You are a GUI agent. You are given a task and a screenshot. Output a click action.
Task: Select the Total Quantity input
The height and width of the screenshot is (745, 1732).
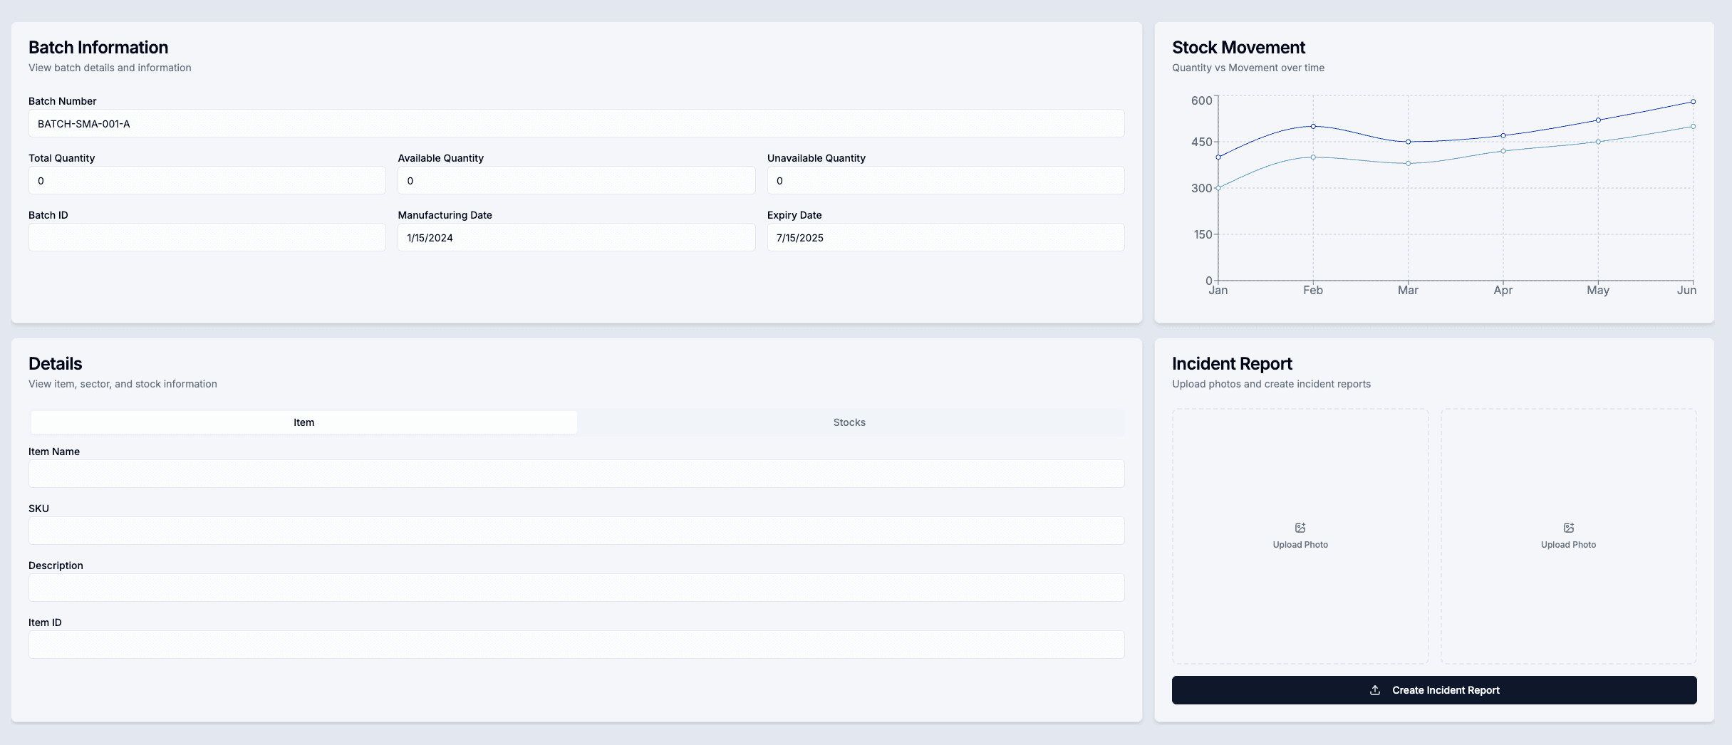tap(207, 180)
